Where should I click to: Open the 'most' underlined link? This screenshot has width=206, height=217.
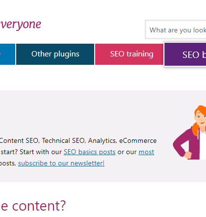pyautogui.click(x=146, y=152)
